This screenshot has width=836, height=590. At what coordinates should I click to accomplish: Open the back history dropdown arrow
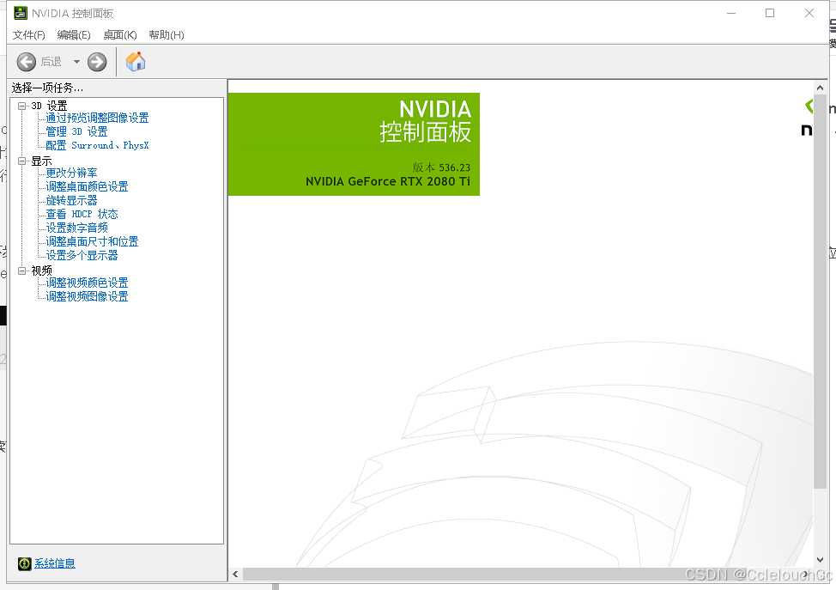tap(76, 62)
